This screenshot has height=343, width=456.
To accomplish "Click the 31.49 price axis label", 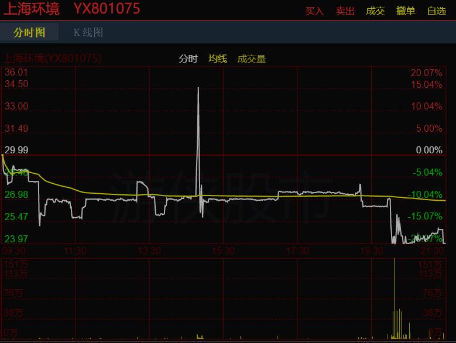I will coord(16,128).
